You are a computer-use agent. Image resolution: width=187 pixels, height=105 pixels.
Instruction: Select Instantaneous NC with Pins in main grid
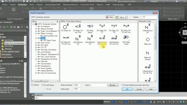pyautogui.click(x=114, y=40)
